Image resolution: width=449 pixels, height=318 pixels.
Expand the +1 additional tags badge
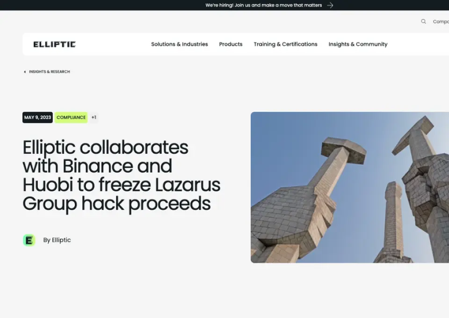94,117
